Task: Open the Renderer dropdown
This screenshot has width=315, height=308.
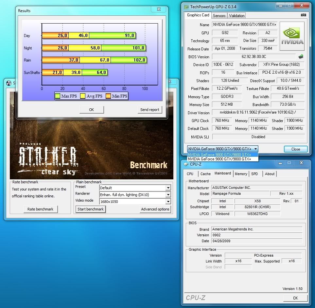Action: [x=168, y=195]
